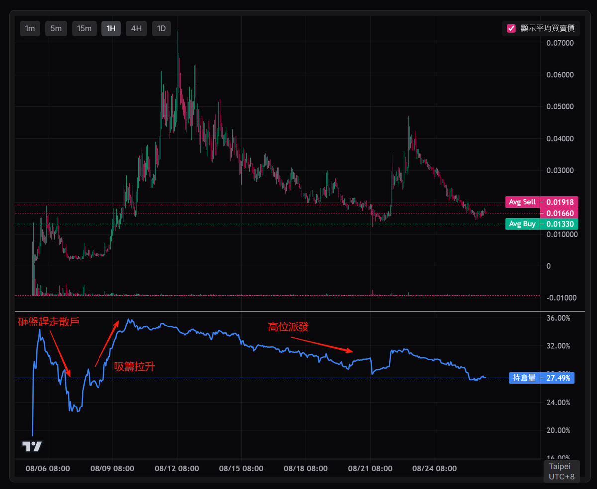597x489 pixels.
Task: Select the 15m timeframe button
Action: pos(84,28)
